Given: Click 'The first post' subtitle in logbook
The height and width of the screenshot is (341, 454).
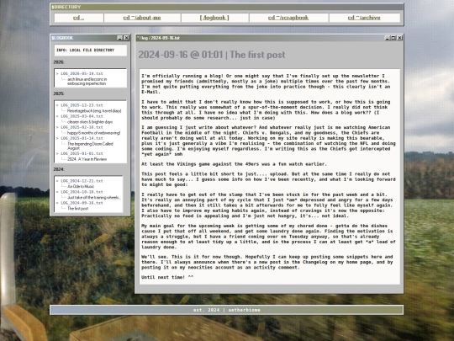Looking at the screenshot, I should click(77, 209).
